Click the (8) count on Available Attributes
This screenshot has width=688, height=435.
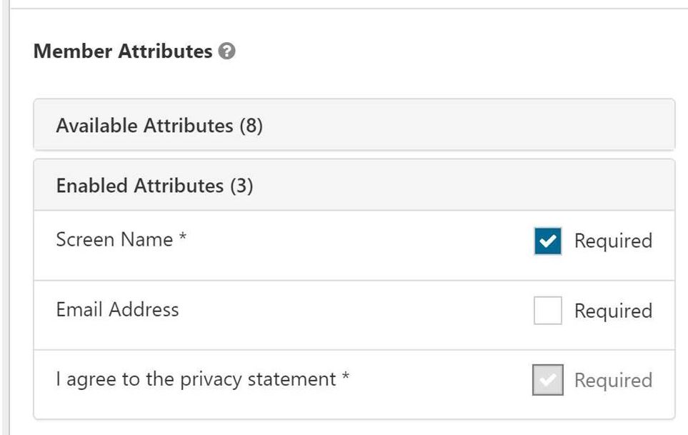click(x=251, y=126)
